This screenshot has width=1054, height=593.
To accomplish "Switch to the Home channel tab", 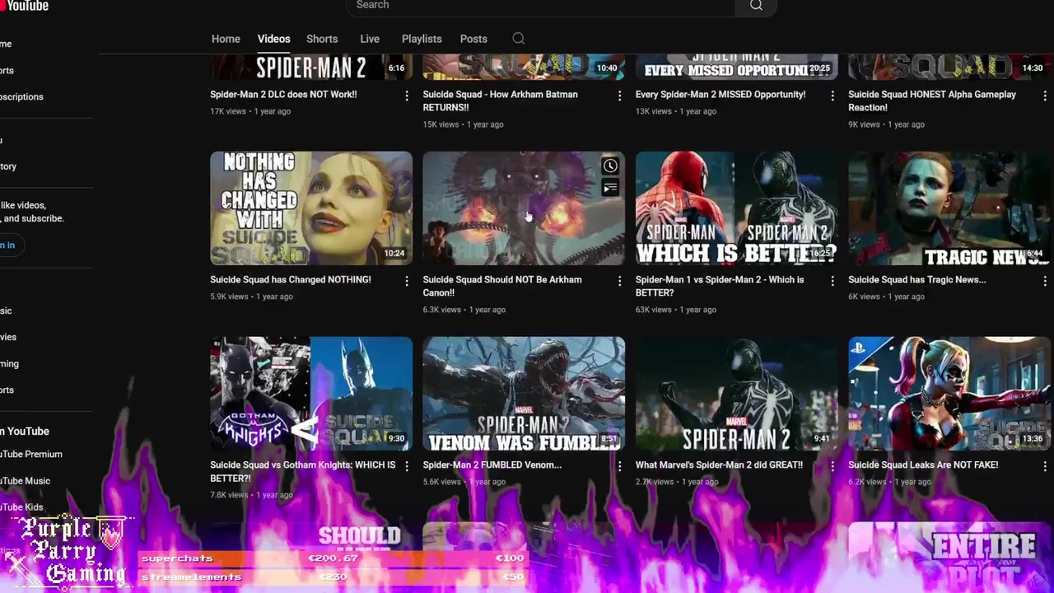I will 226,39.
